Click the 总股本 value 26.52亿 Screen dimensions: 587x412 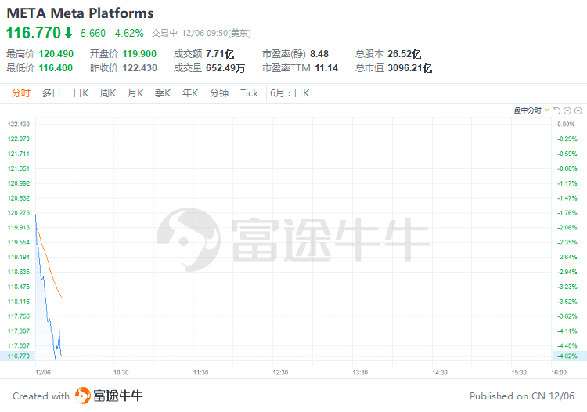(x=405, y=54)
